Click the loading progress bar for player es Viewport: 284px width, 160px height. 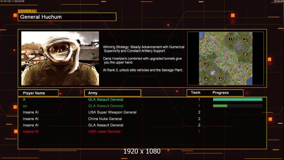click(x=238, y=106)
